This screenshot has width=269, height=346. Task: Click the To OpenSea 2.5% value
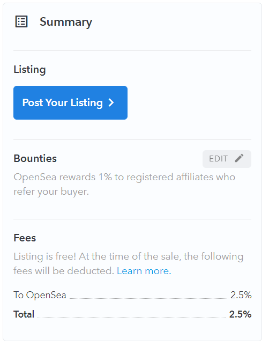point(241,295)
